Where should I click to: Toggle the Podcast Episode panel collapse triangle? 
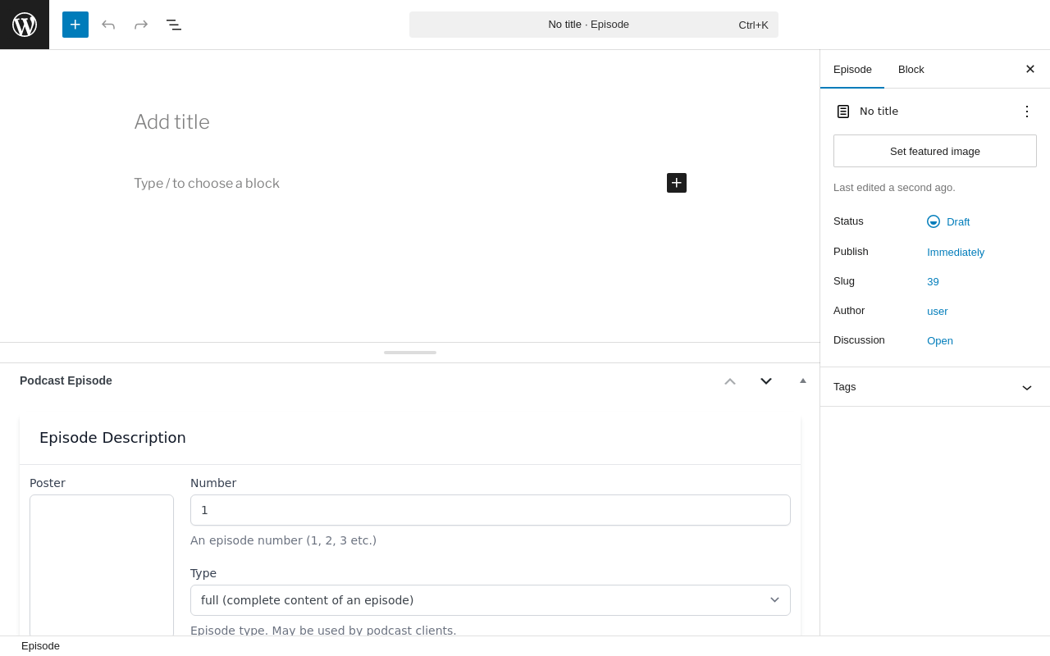(803, 380)
